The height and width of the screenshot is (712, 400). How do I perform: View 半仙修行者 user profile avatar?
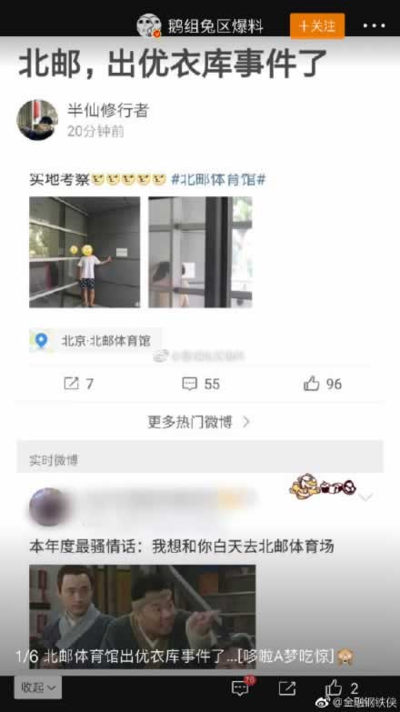pos(37,120)
